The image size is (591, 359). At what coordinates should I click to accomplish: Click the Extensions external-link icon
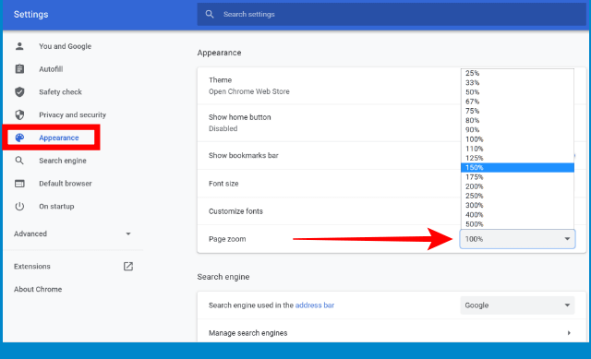128,267
